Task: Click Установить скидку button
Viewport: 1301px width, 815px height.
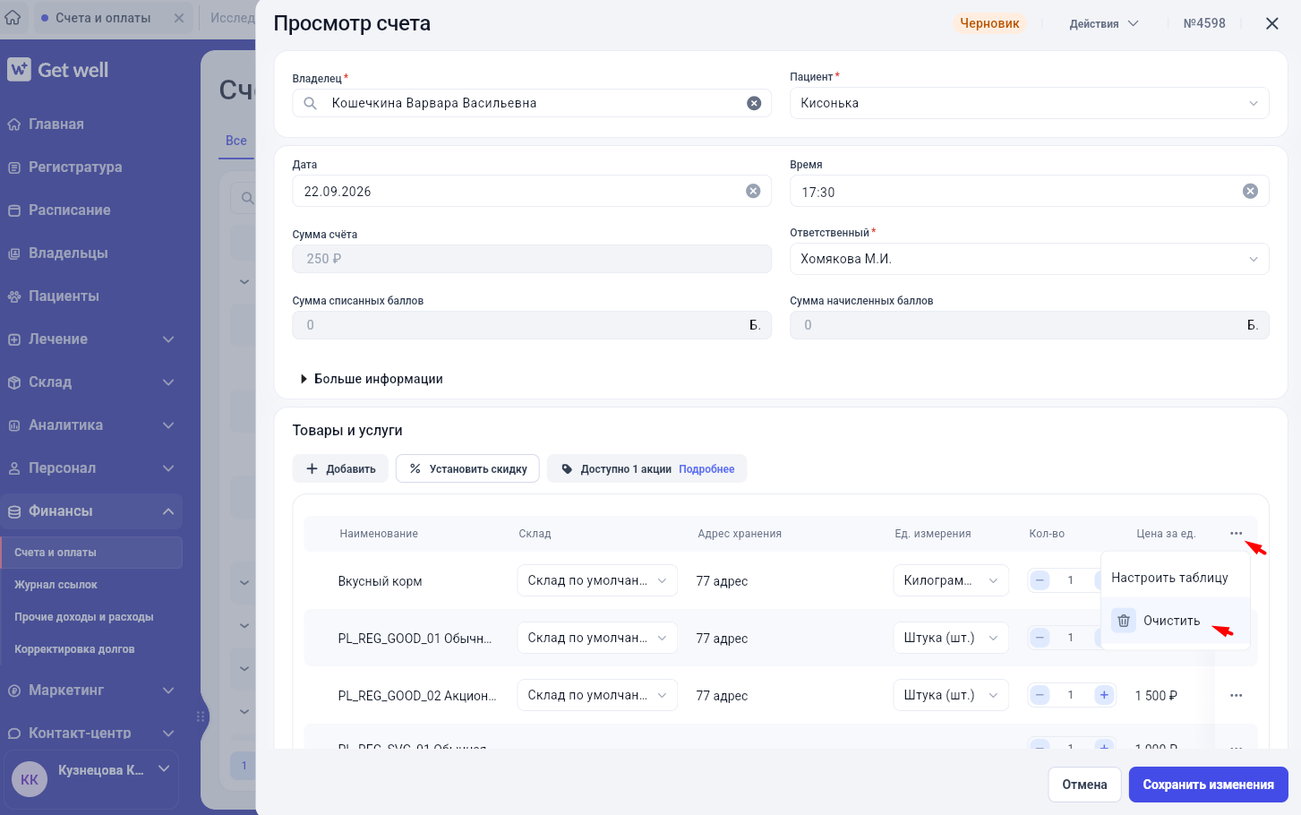Action: pos(467,468)
